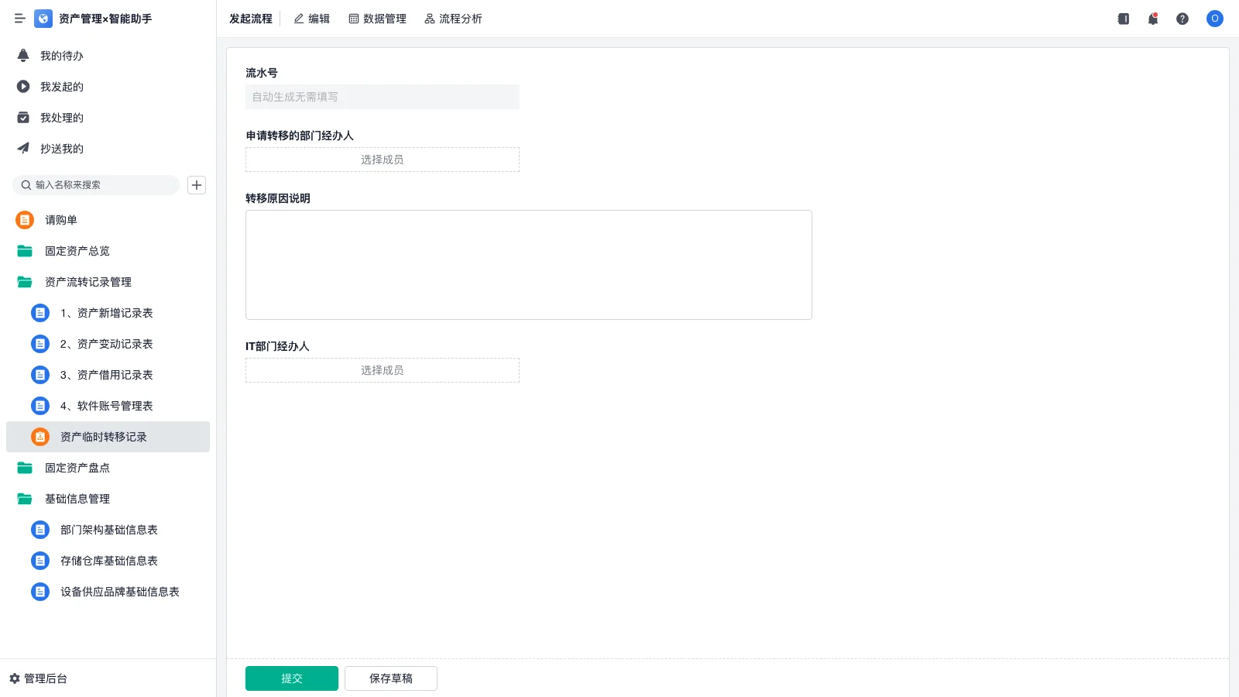This screenshot has height=697, width=1239.
Task: Open the 流程分析 tab
Action: 453,19
